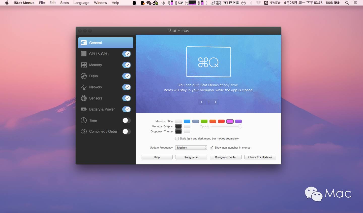Open the Combined / Order section
Viewport: 363px width, 213px height.
(103, 131)
